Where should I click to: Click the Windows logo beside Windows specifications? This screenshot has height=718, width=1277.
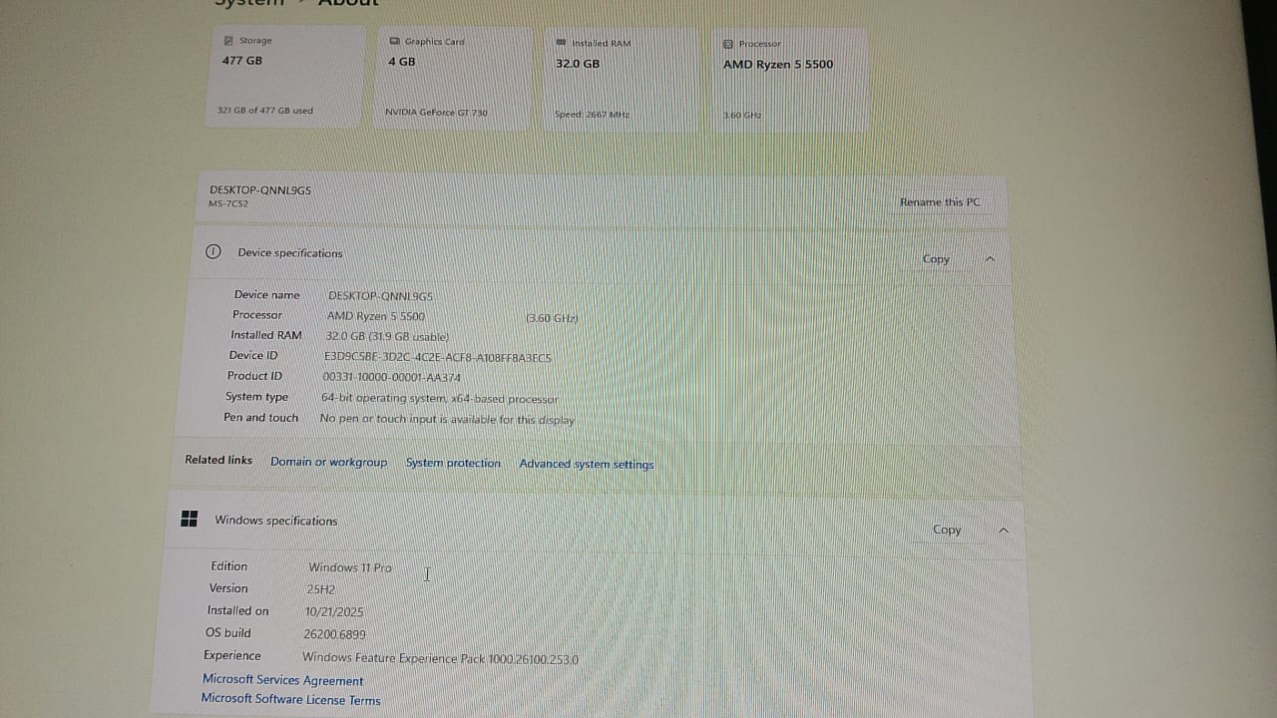coord(189,520)
